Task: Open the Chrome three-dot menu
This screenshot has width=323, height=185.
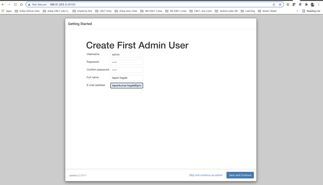Action: tap(319, 4)
